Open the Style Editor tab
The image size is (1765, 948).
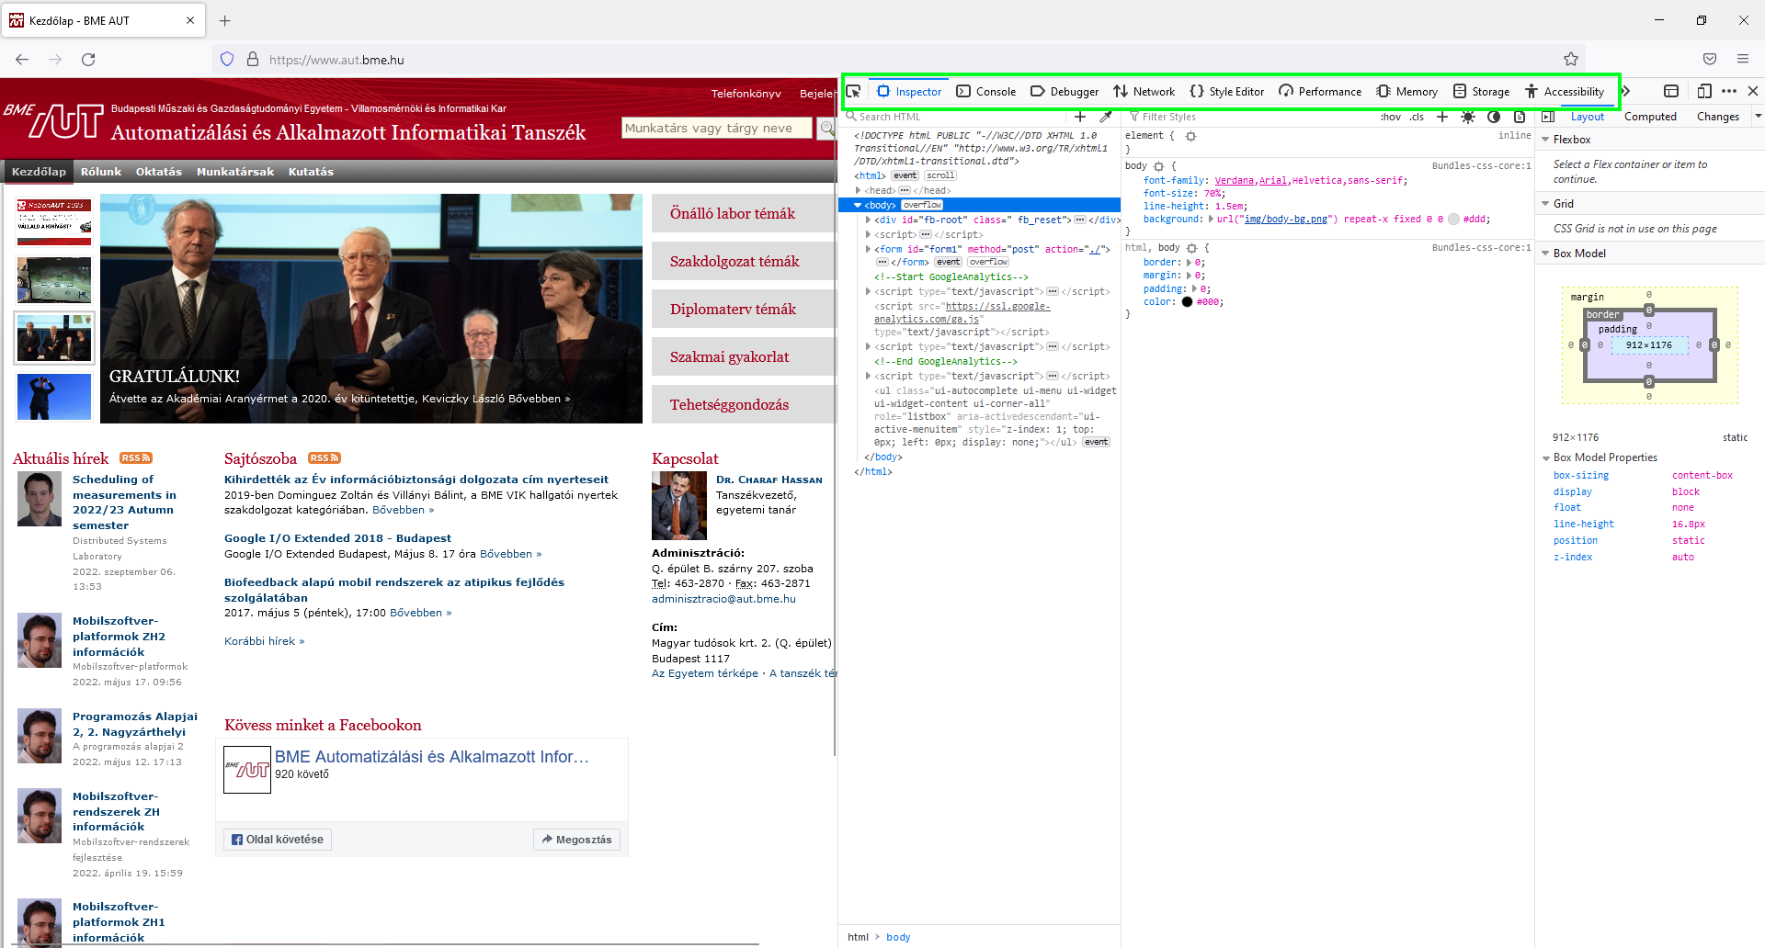pyautogui.click(x=1226, y=91)
